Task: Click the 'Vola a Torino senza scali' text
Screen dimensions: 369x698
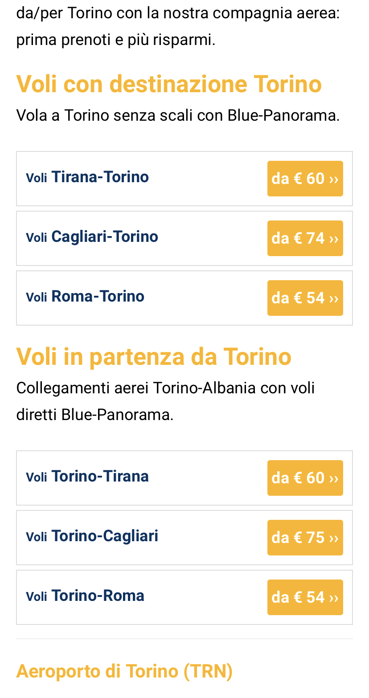Action: coord(178,115)
